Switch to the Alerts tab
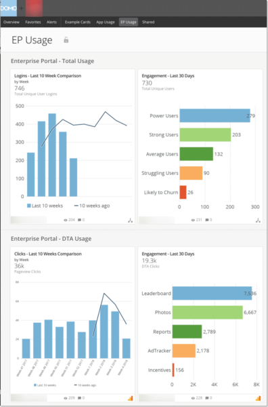This screenshot has height=407, width=268. point(51,22)
